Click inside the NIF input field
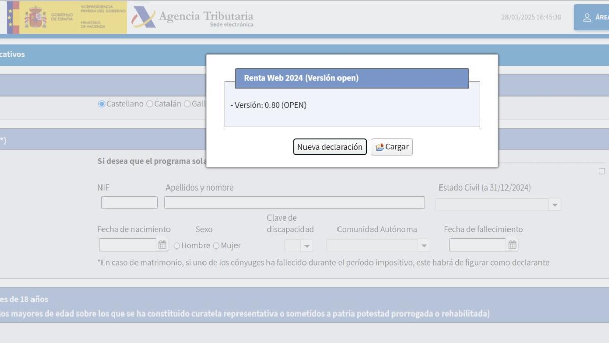 (x=129, y=202)
